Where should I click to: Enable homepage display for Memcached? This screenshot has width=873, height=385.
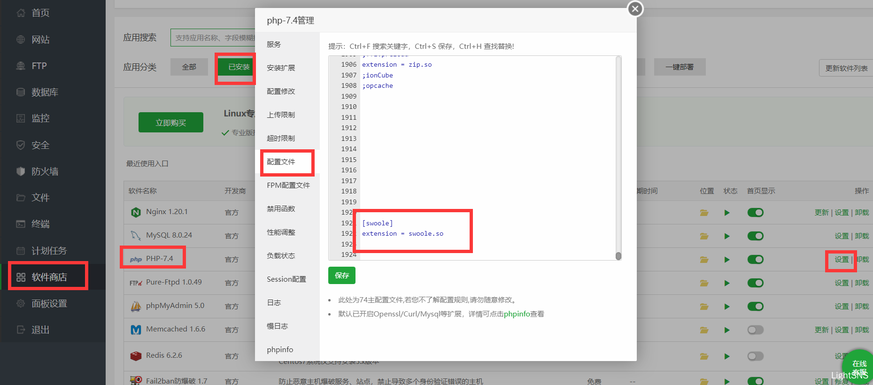tap(755, 330)
